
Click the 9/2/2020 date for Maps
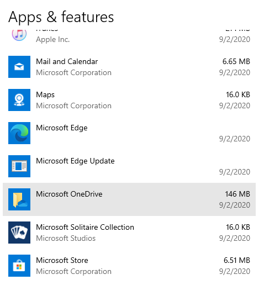(235, 106)
